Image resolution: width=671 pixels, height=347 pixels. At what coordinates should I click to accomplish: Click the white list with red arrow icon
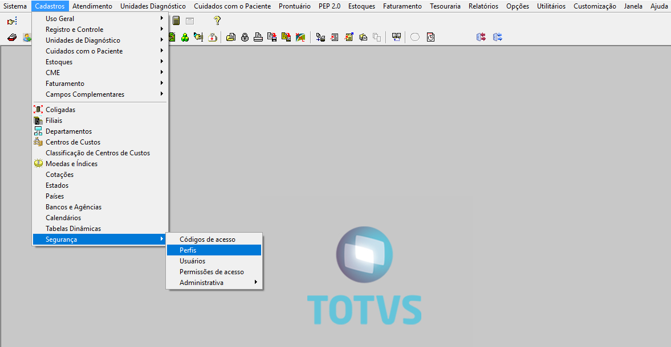[x=335, y=38]
